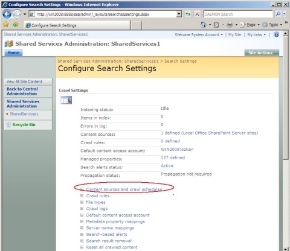Open the Tools menu
290x251 pixels.
pos(272,25)
